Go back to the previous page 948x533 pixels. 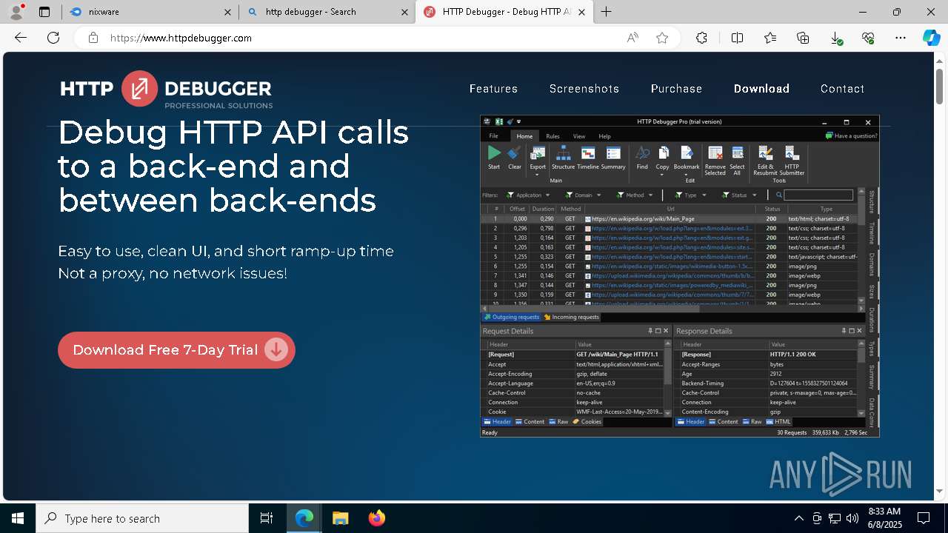point(21,38)
